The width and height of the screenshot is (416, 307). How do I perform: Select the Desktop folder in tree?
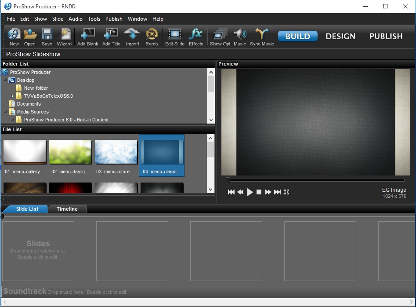(x=25, y=80)
